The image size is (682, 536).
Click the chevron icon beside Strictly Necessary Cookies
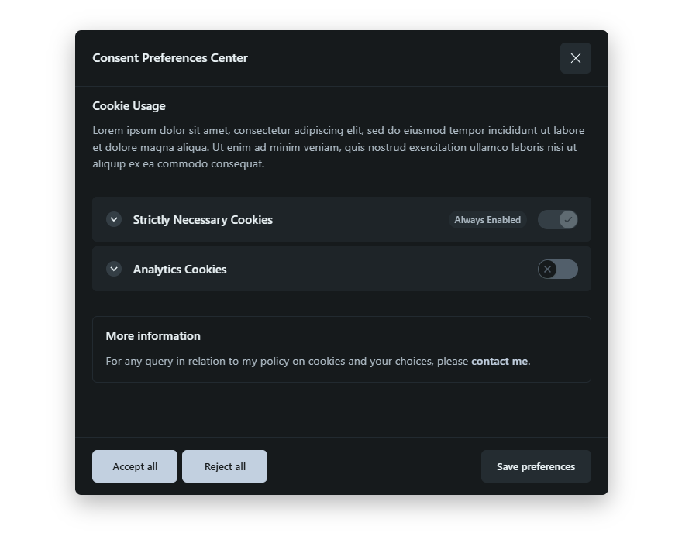[x=114, y=220]
